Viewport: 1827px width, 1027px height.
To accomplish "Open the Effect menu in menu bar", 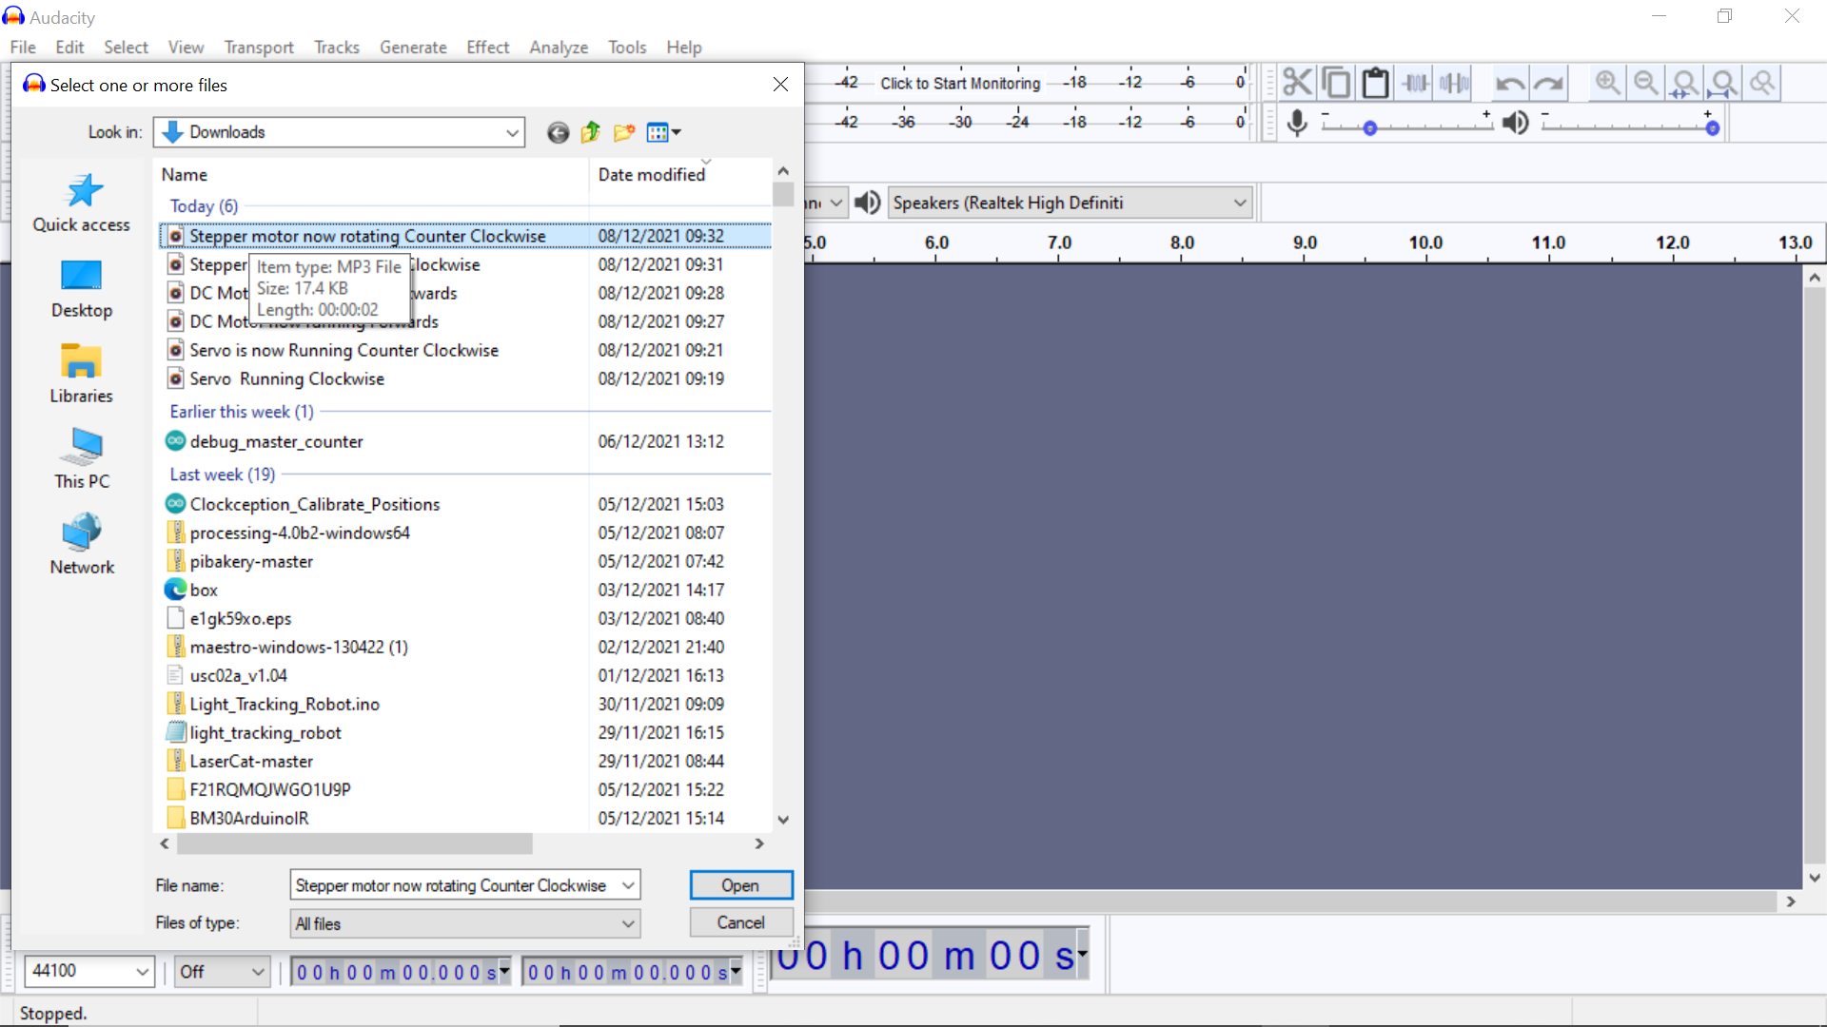I will point(487,47).
